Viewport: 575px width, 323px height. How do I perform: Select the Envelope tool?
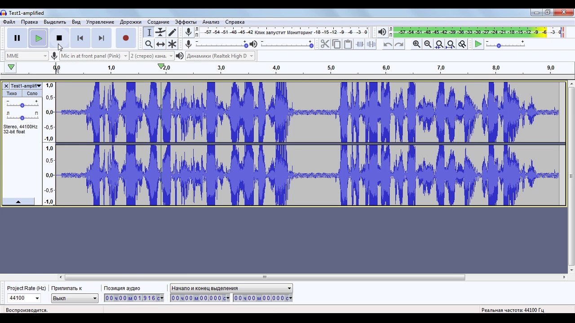click(x=160, y=32)
